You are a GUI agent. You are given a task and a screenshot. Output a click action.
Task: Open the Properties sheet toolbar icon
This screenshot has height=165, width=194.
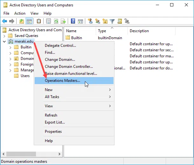(x=48, y=21)
